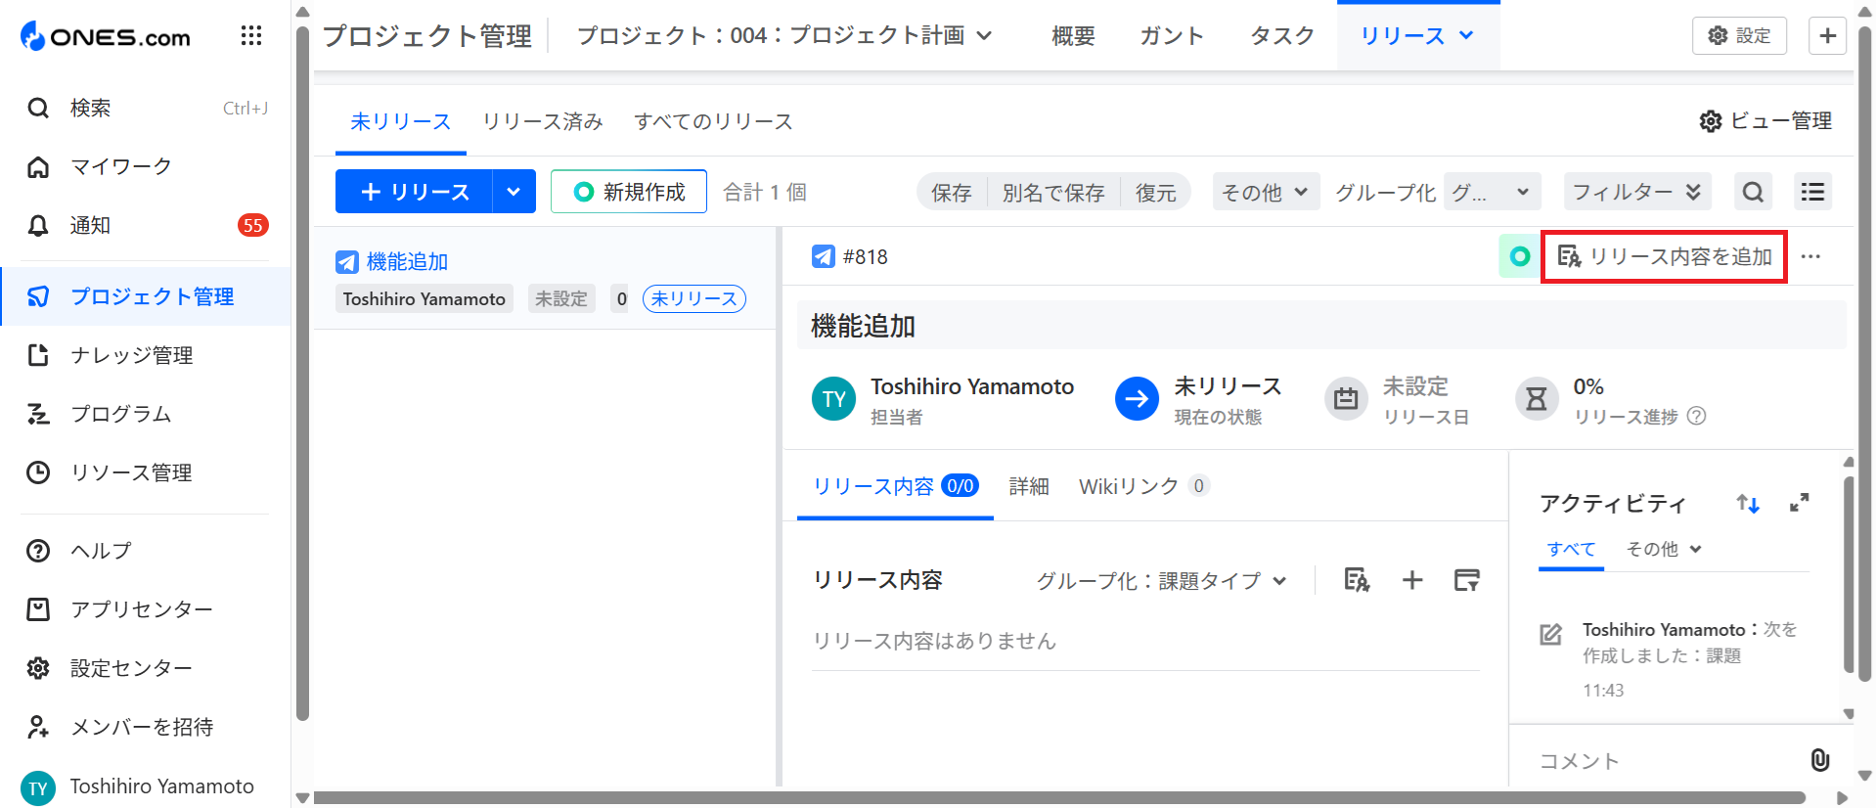Click the 55 notification badge
Image resolution: width=1876 pixels, height=808 pixels.
253,225
